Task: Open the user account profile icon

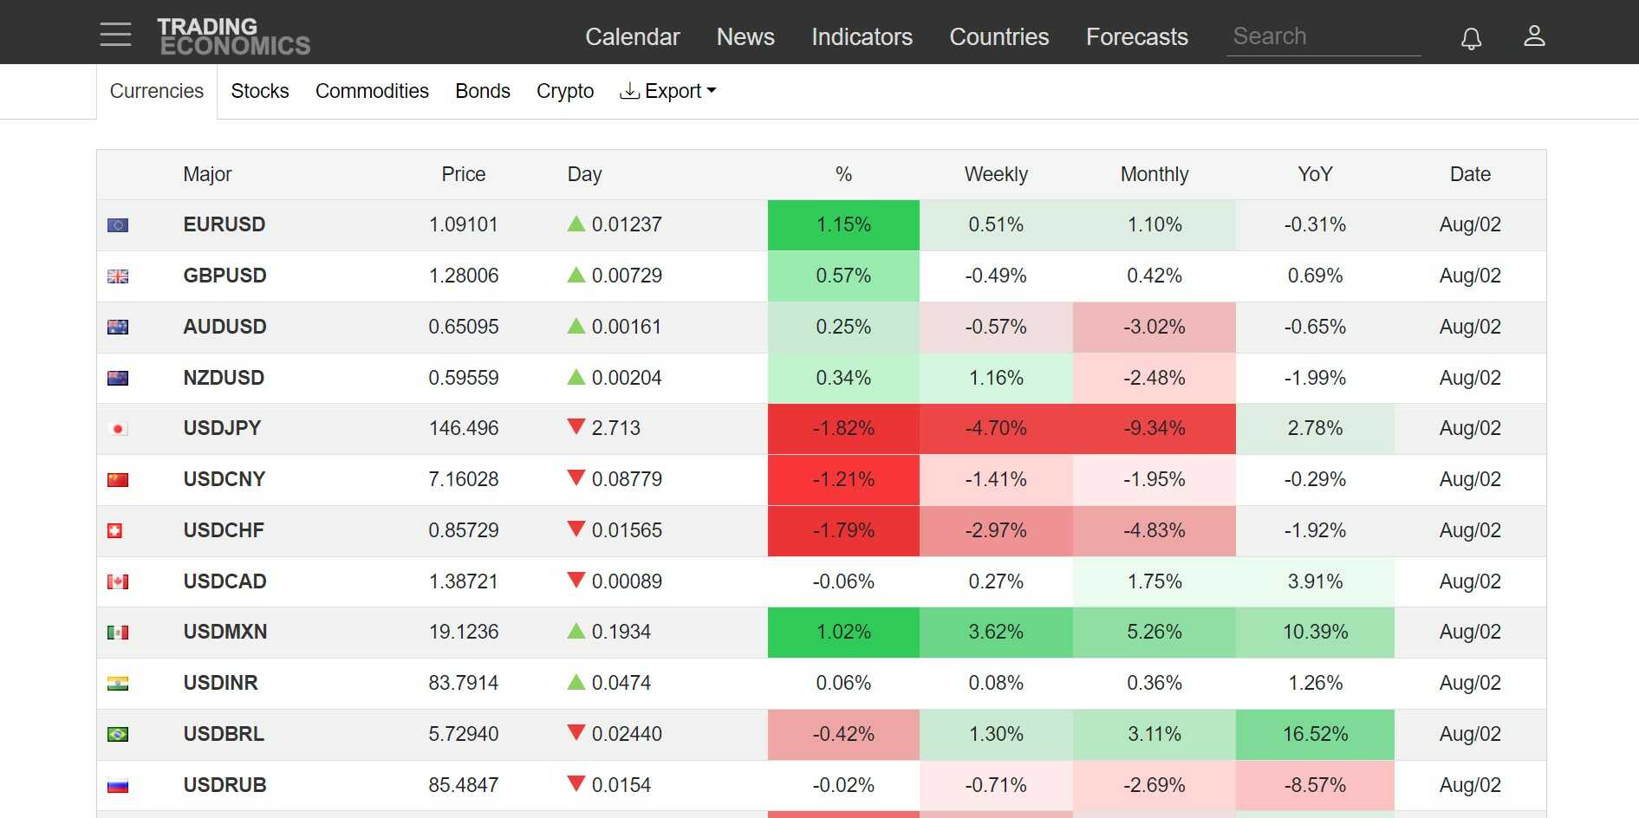Action: click(1534, 36)
